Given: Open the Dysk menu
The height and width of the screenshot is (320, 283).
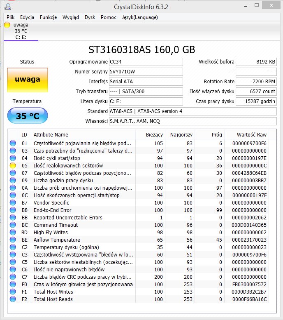Looking at the screenshot, I should point(90,17).
